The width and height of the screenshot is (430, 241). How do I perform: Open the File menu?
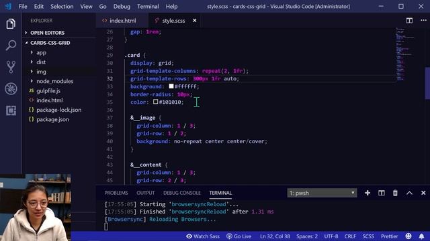coord(23,6)
